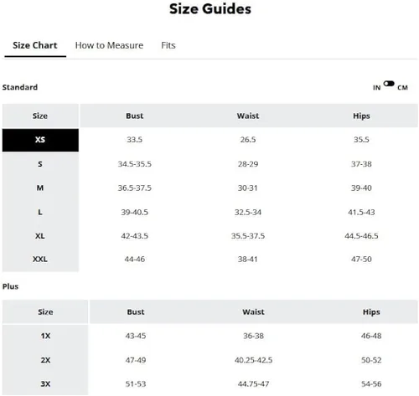Click the Standard table Hips header
Viewport: 419px width, 396px height.
pos(361,116)
